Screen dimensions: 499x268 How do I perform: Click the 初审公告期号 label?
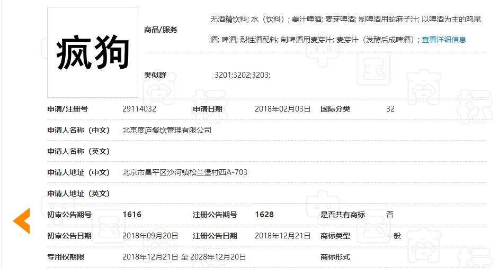[x=69, y=215]
